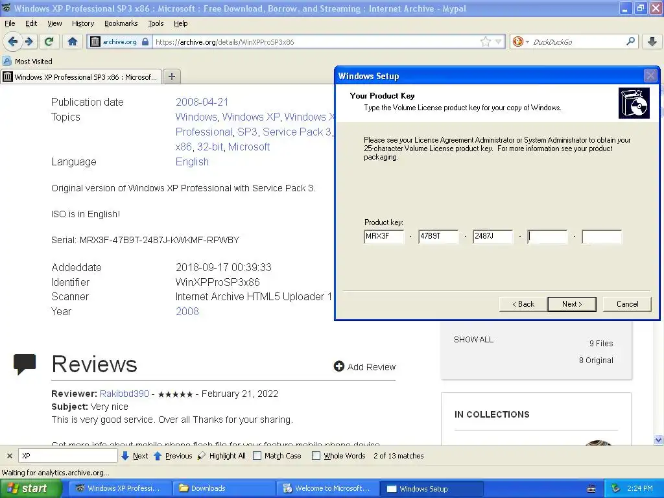Open the English language link

pos(192,161)
